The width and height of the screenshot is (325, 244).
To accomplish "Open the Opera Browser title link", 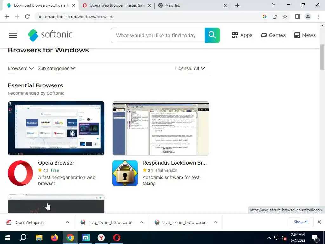I will [56, 163].
